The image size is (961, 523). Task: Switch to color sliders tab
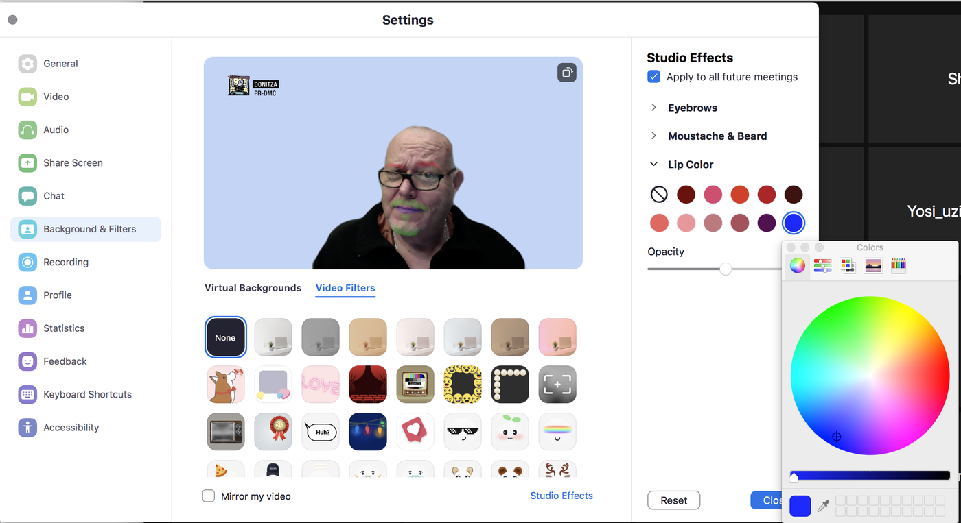tap(822, 266)
